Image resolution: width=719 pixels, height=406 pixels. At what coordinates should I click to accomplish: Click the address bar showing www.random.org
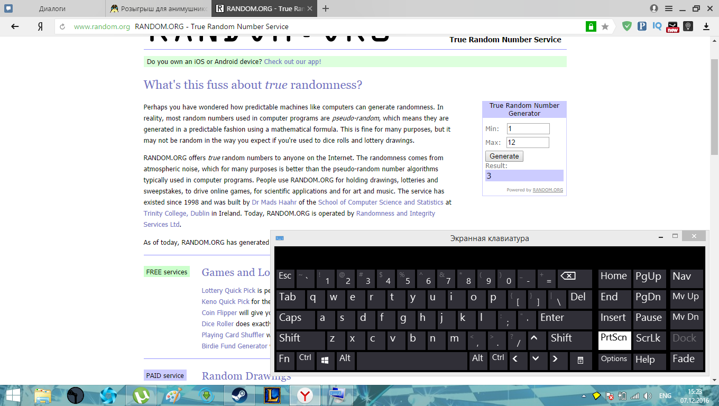pos(317,26)
